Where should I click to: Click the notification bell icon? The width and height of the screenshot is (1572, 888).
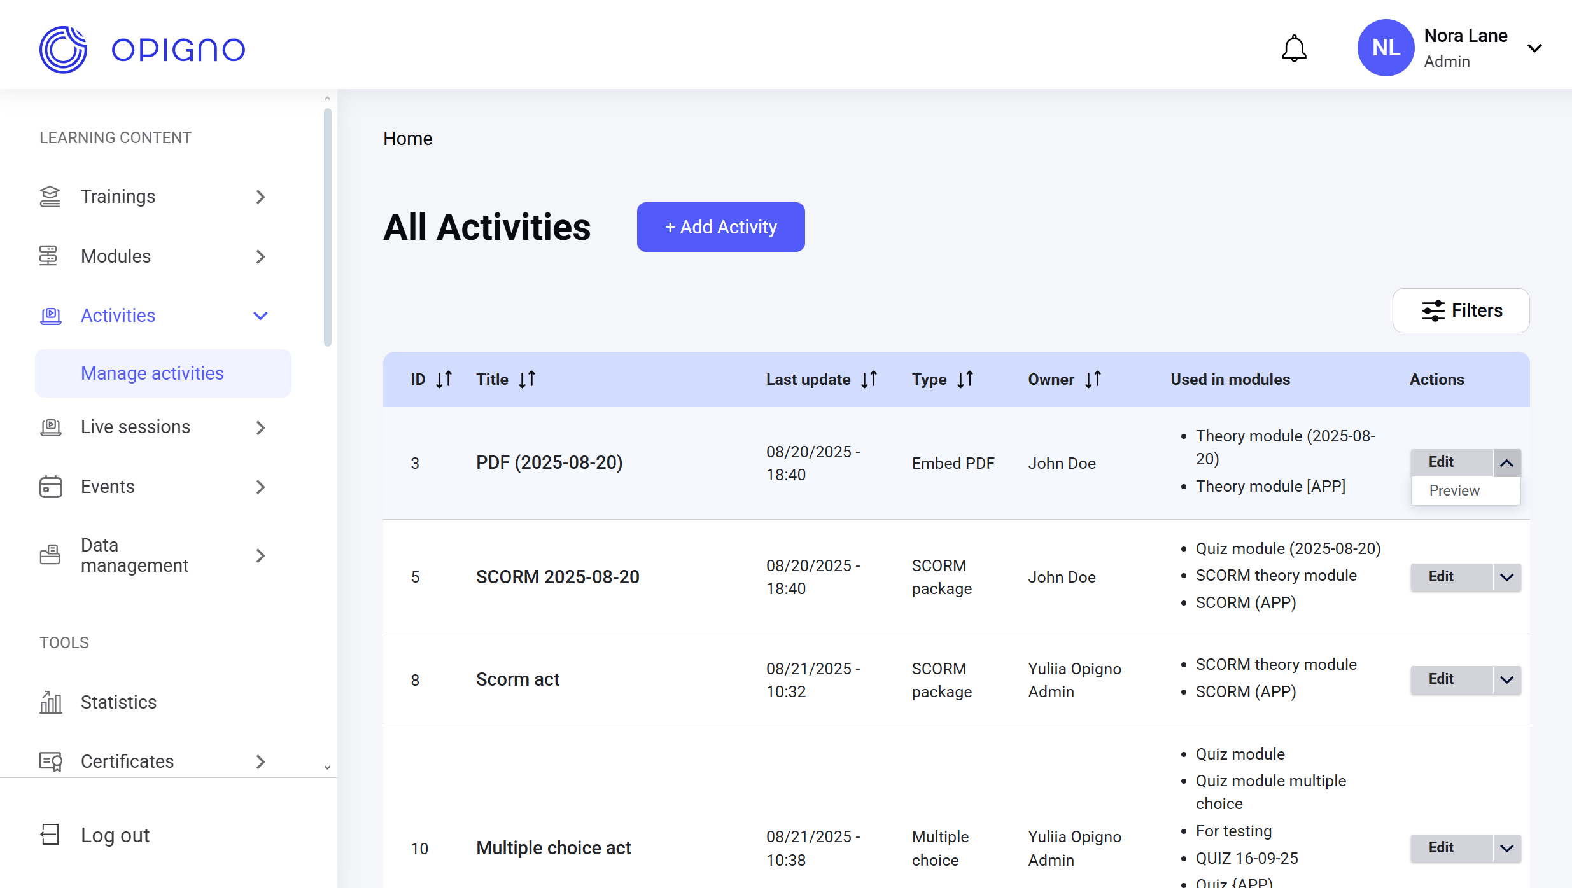point(1294,48)
